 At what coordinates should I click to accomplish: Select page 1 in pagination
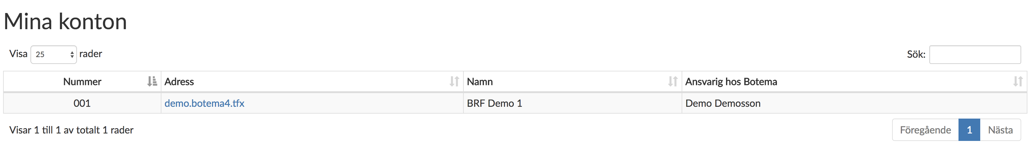[969, 130]
